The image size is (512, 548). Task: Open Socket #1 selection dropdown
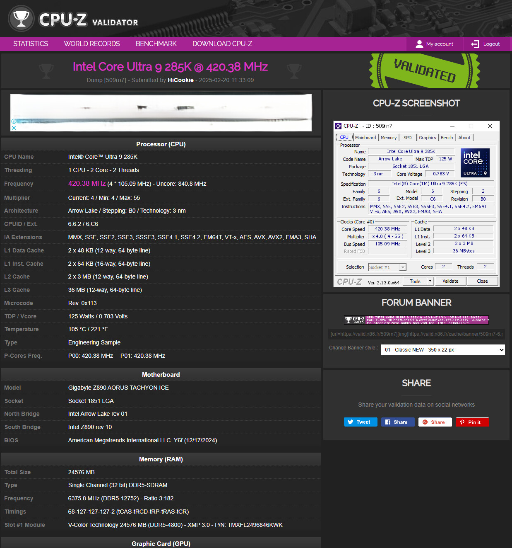click(x=387, y=267)
